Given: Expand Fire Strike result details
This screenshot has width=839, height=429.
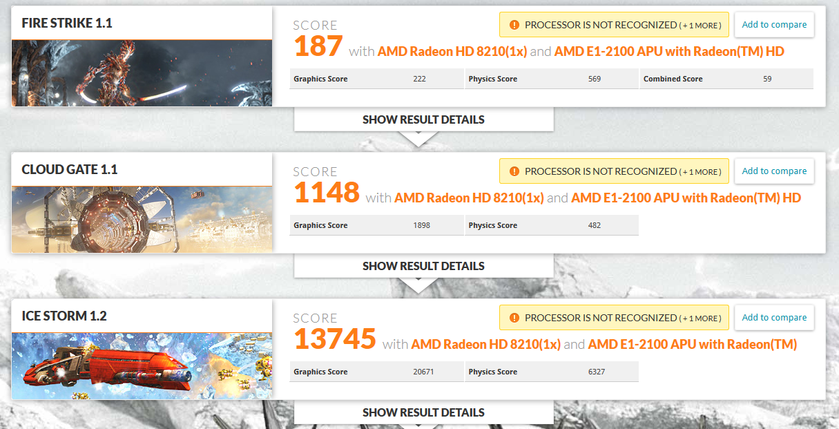Looking at the screenshot, I should [423, 120].
